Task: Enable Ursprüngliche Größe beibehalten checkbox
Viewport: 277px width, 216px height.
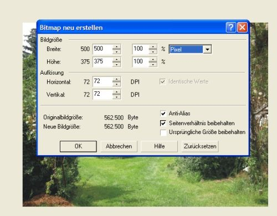Action: pos(163,132)
